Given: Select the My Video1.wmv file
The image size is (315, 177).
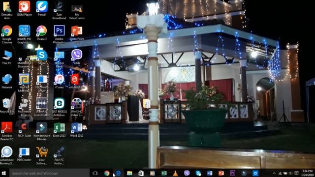Looking at the screenshot, I should click(77, 12).
